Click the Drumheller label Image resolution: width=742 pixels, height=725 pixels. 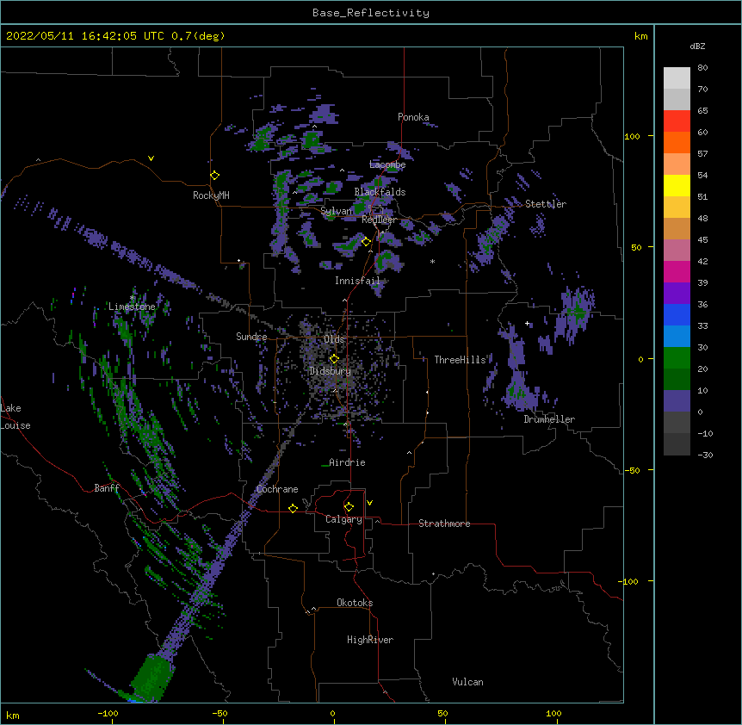549,419
